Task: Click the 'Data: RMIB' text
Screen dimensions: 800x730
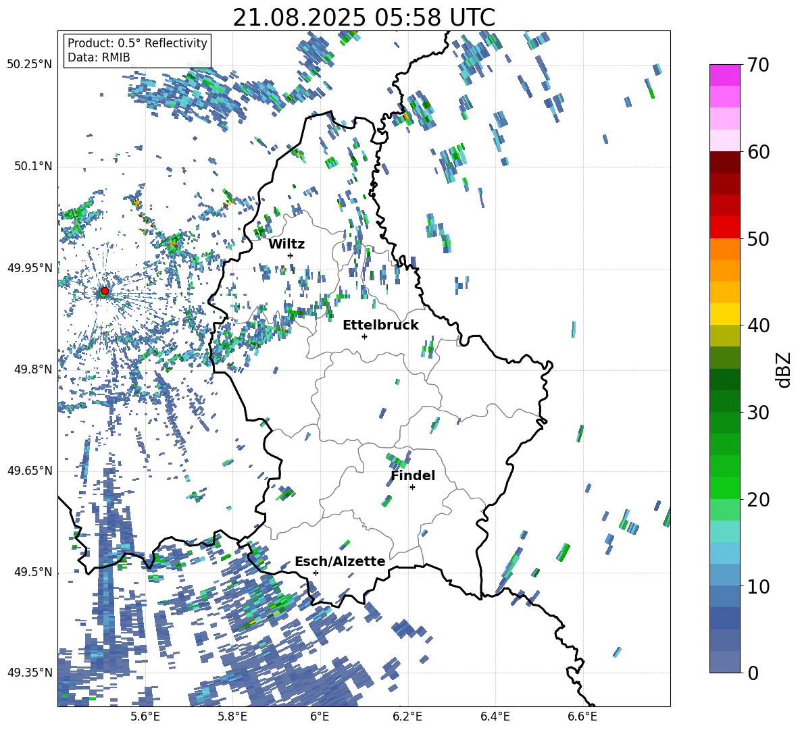Action: (x=99, y=57)
